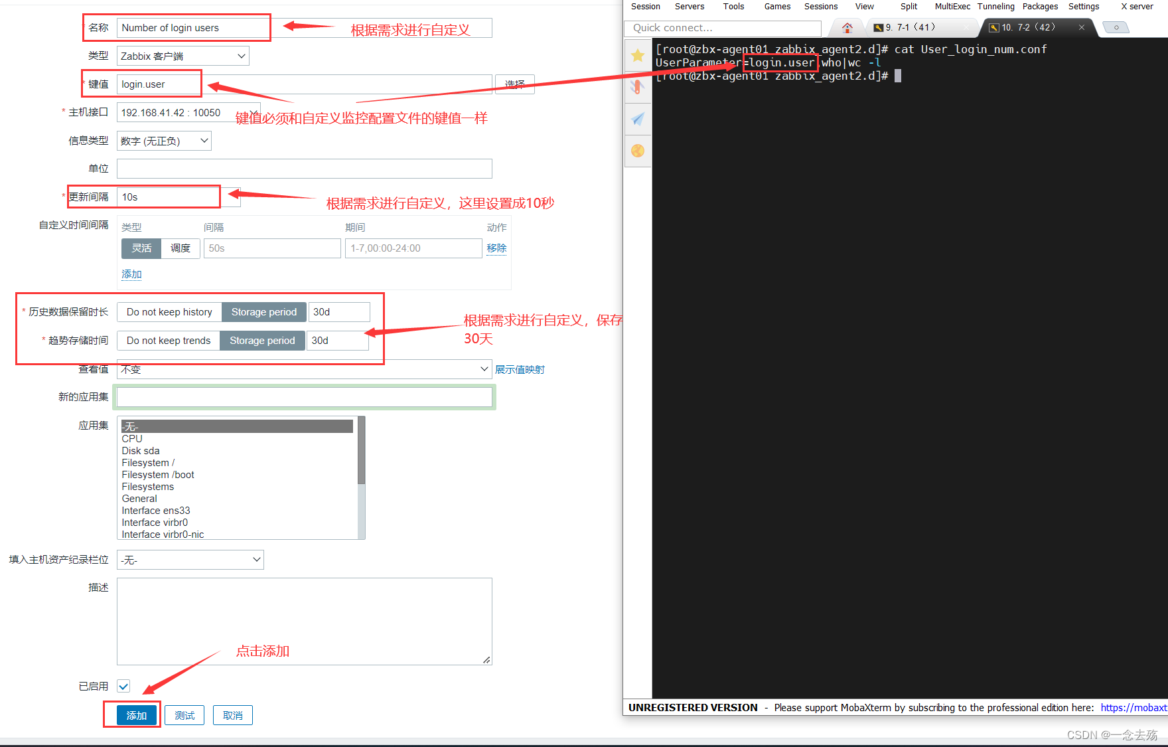Click the 测试 test button
The image size is (1168, 747).
point(184,715)
